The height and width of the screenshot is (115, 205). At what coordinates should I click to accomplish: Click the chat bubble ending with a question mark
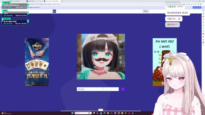pos(172,25)
